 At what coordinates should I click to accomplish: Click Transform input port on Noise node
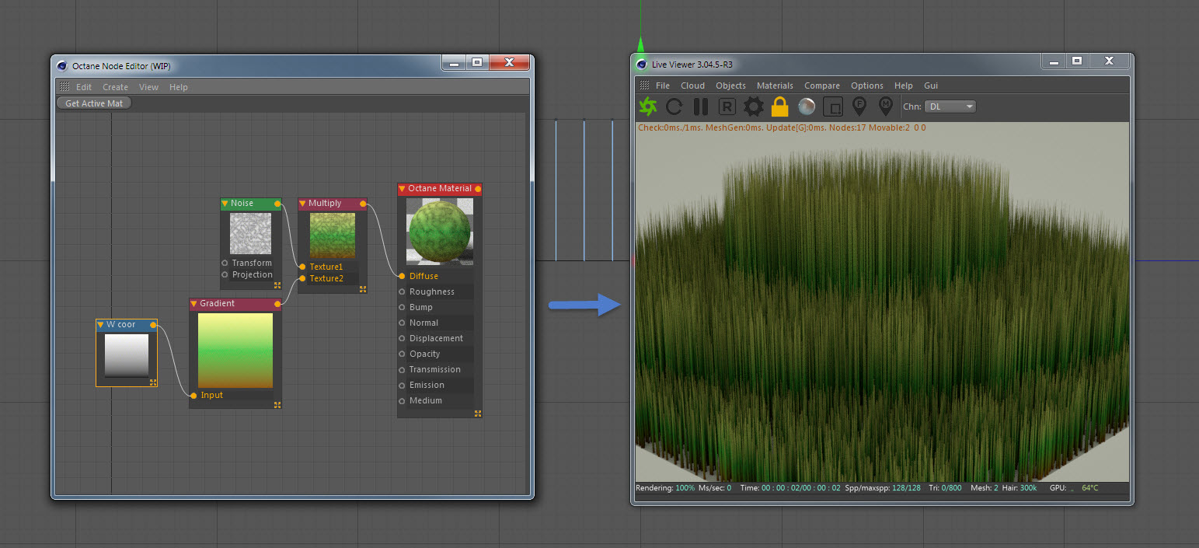pyautogui.click(x=225, y=263)
